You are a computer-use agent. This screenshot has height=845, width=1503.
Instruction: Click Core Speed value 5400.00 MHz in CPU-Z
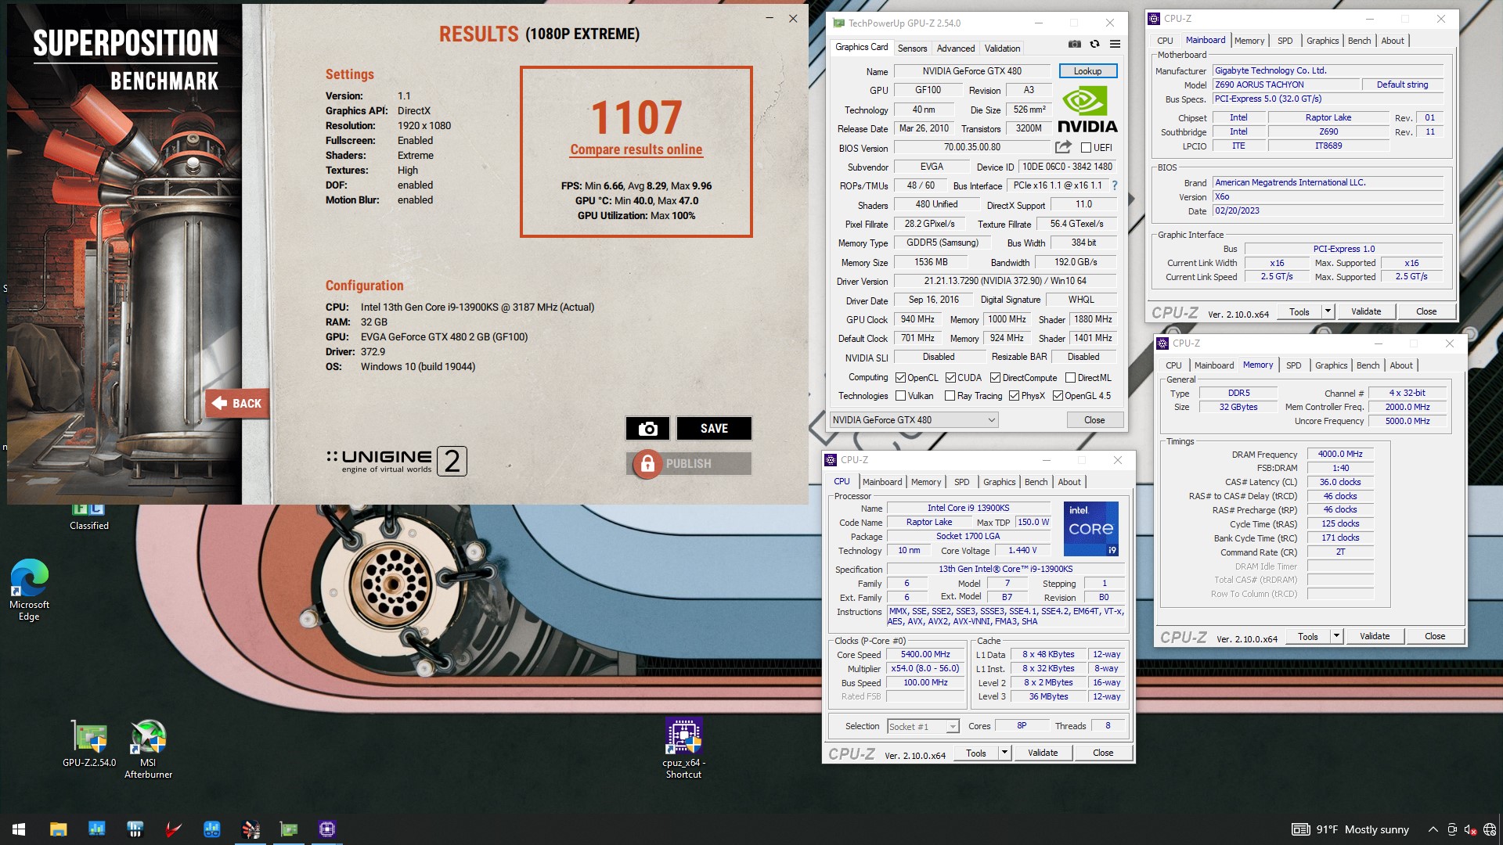[925, 655]
